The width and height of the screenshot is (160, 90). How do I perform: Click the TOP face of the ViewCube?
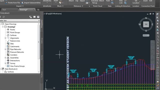click(146, 24)
